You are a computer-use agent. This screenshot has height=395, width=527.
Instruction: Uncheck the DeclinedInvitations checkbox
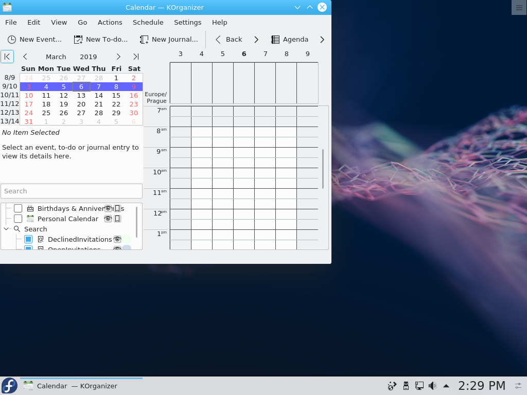pos(28,239)
